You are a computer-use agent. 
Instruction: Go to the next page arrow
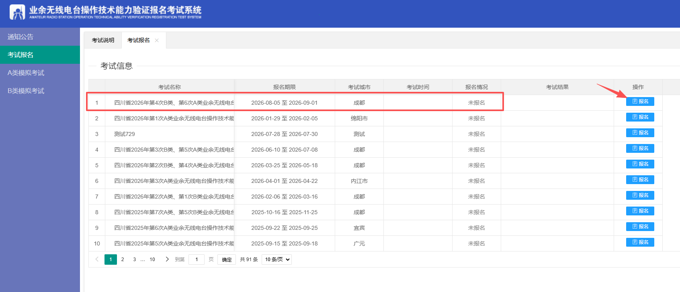pyautogui.click(x=167, y=259)
